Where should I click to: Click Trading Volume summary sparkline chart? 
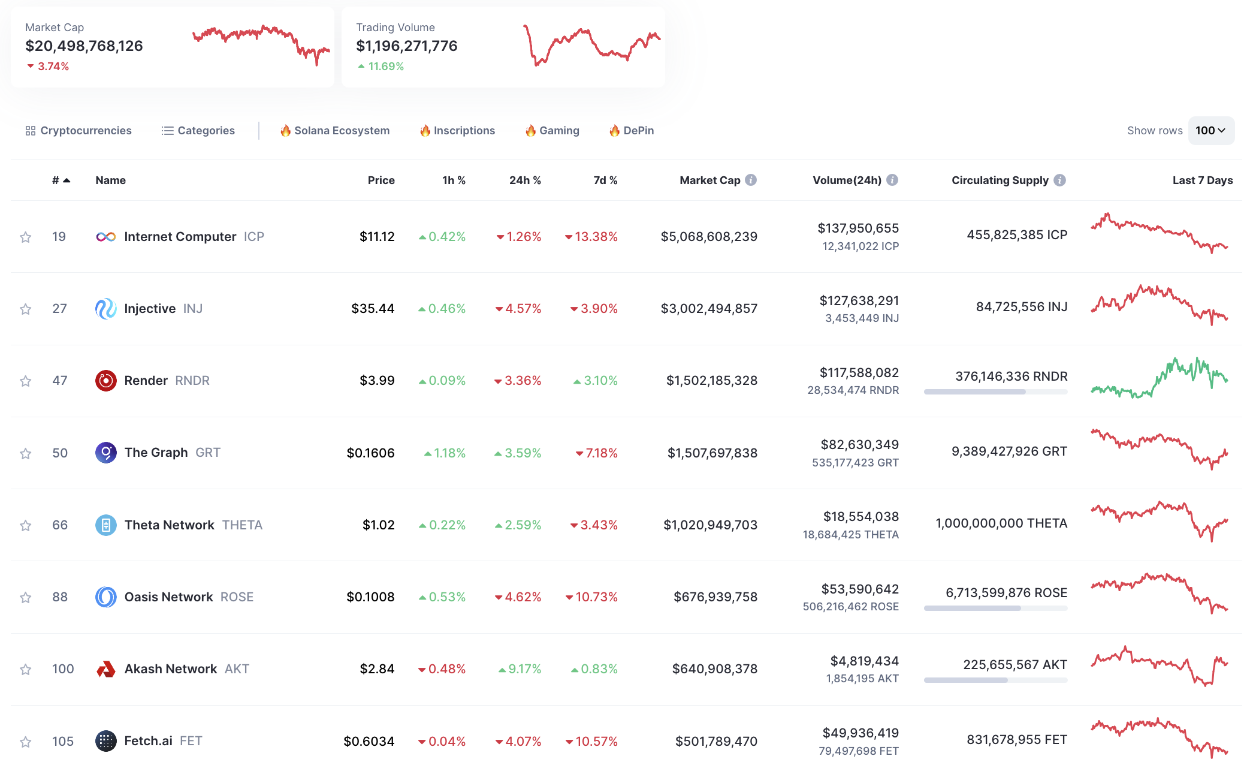591,45
